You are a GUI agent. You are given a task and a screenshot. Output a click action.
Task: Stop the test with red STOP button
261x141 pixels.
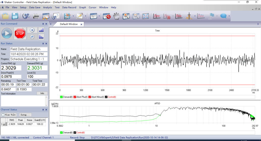pyautogui.click(x=20, y=33)
